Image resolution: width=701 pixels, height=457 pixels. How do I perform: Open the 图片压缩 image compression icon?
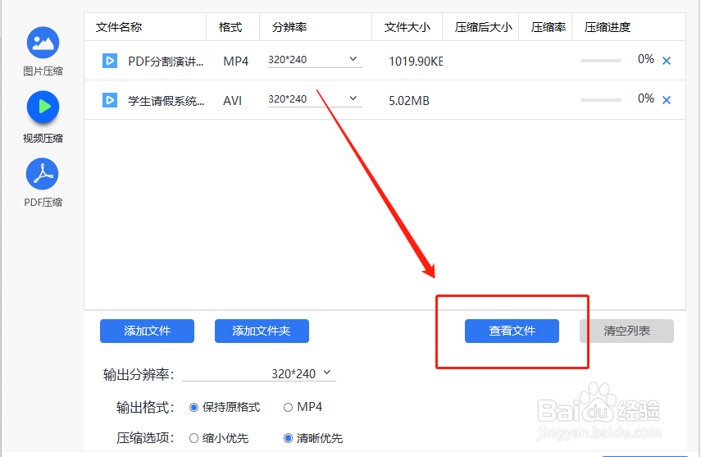click(43, 43)
